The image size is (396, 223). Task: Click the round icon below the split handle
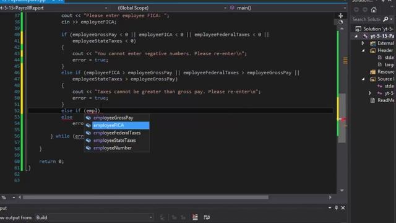(341, 22)
